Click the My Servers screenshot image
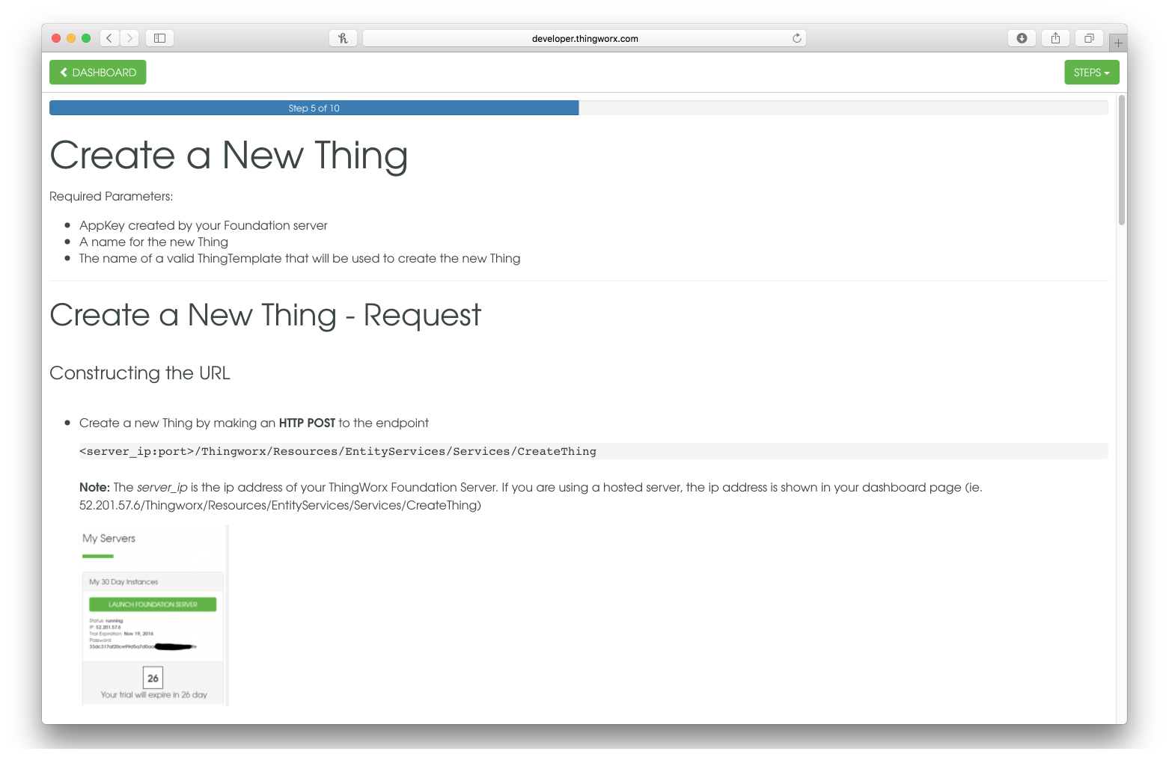 click(x=154, y=615)
